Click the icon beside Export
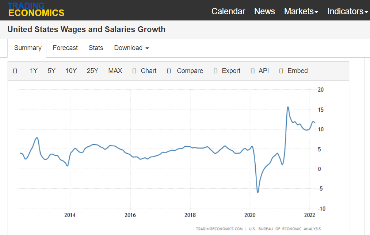The height and width of the screenshot is (235, 370). point(215,71)
